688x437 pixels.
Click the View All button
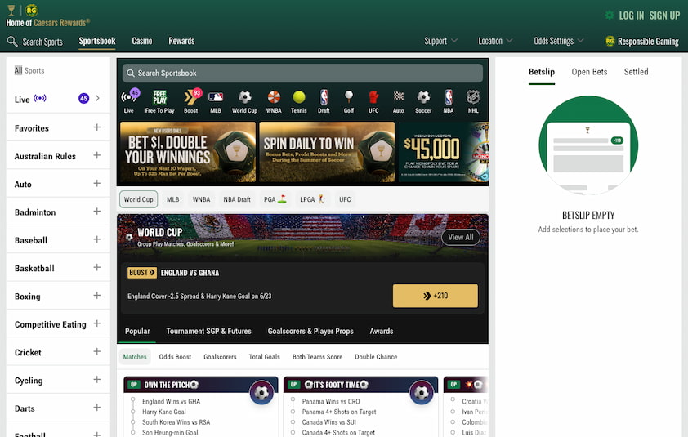[461, 237]
